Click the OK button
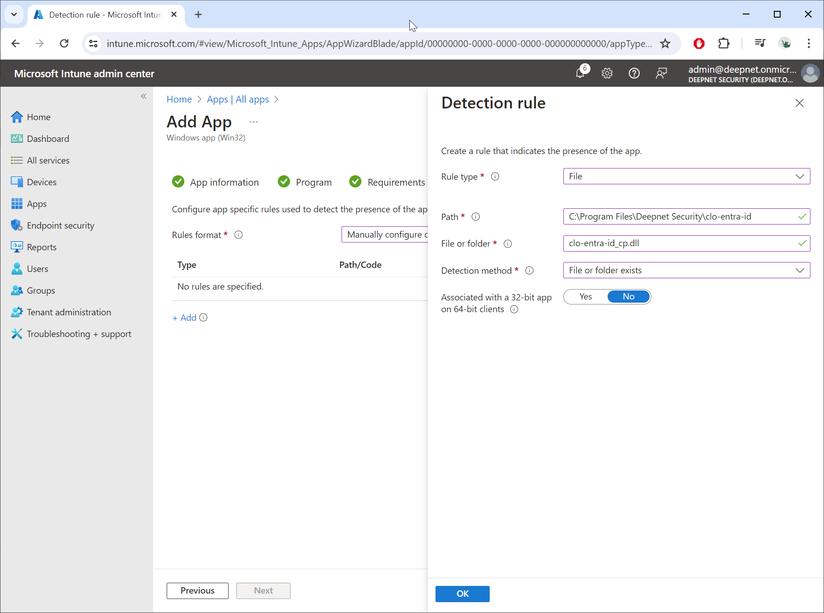The width and height of the screenshot is (824, 613). click(462, 594)
